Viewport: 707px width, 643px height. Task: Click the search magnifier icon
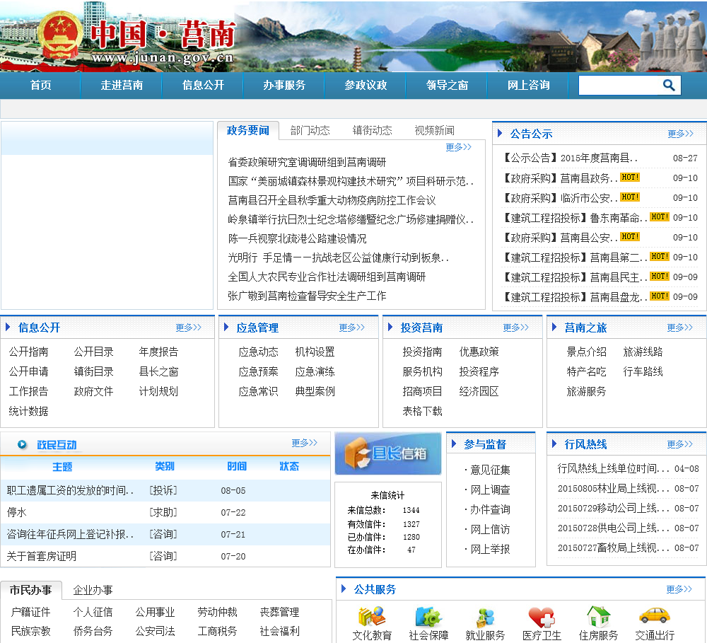coord(668,86)
